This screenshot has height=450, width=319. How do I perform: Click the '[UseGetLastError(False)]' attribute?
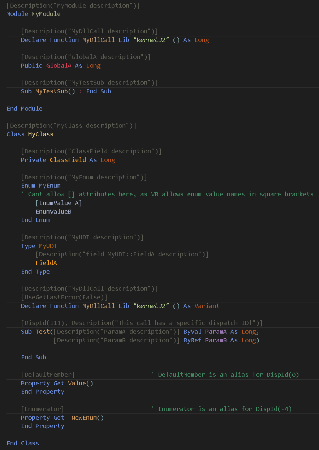(64, 297)
